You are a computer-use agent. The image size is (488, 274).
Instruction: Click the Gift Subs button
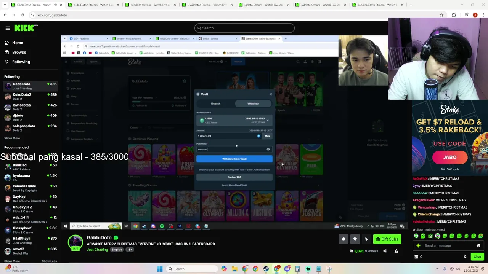(387, 239)
